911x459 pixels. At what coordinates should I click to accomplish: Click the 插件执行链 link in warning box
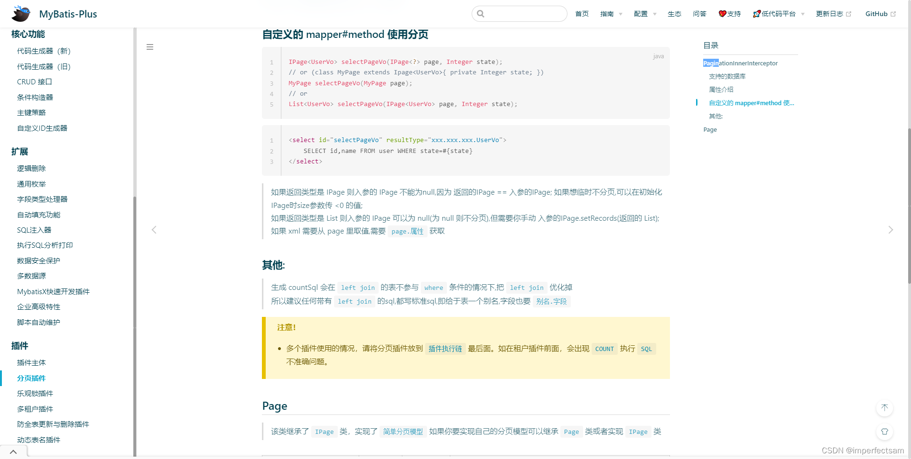pos(445,349)
